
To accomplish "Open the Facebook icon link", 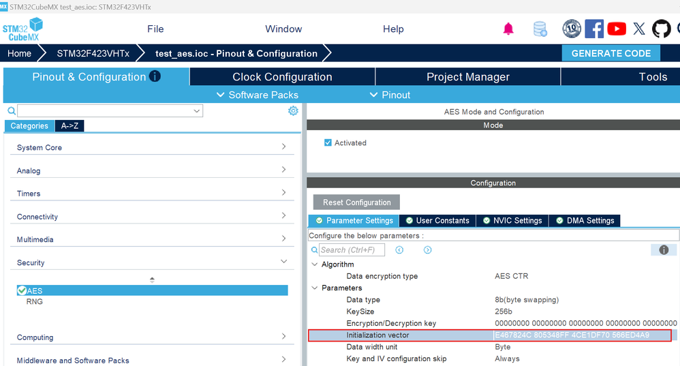I will [594, 29].
